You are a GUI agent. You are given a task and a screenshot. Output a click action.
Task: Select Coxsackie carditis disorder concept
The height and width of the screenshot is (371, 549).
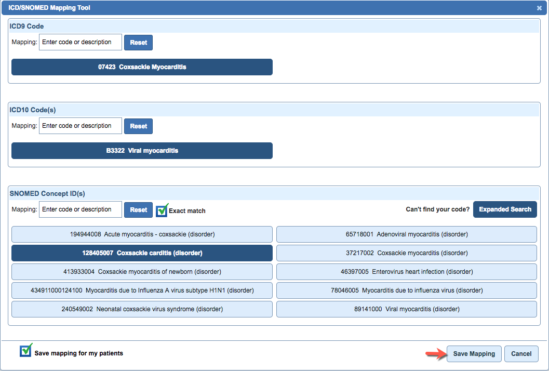(141, 253)
